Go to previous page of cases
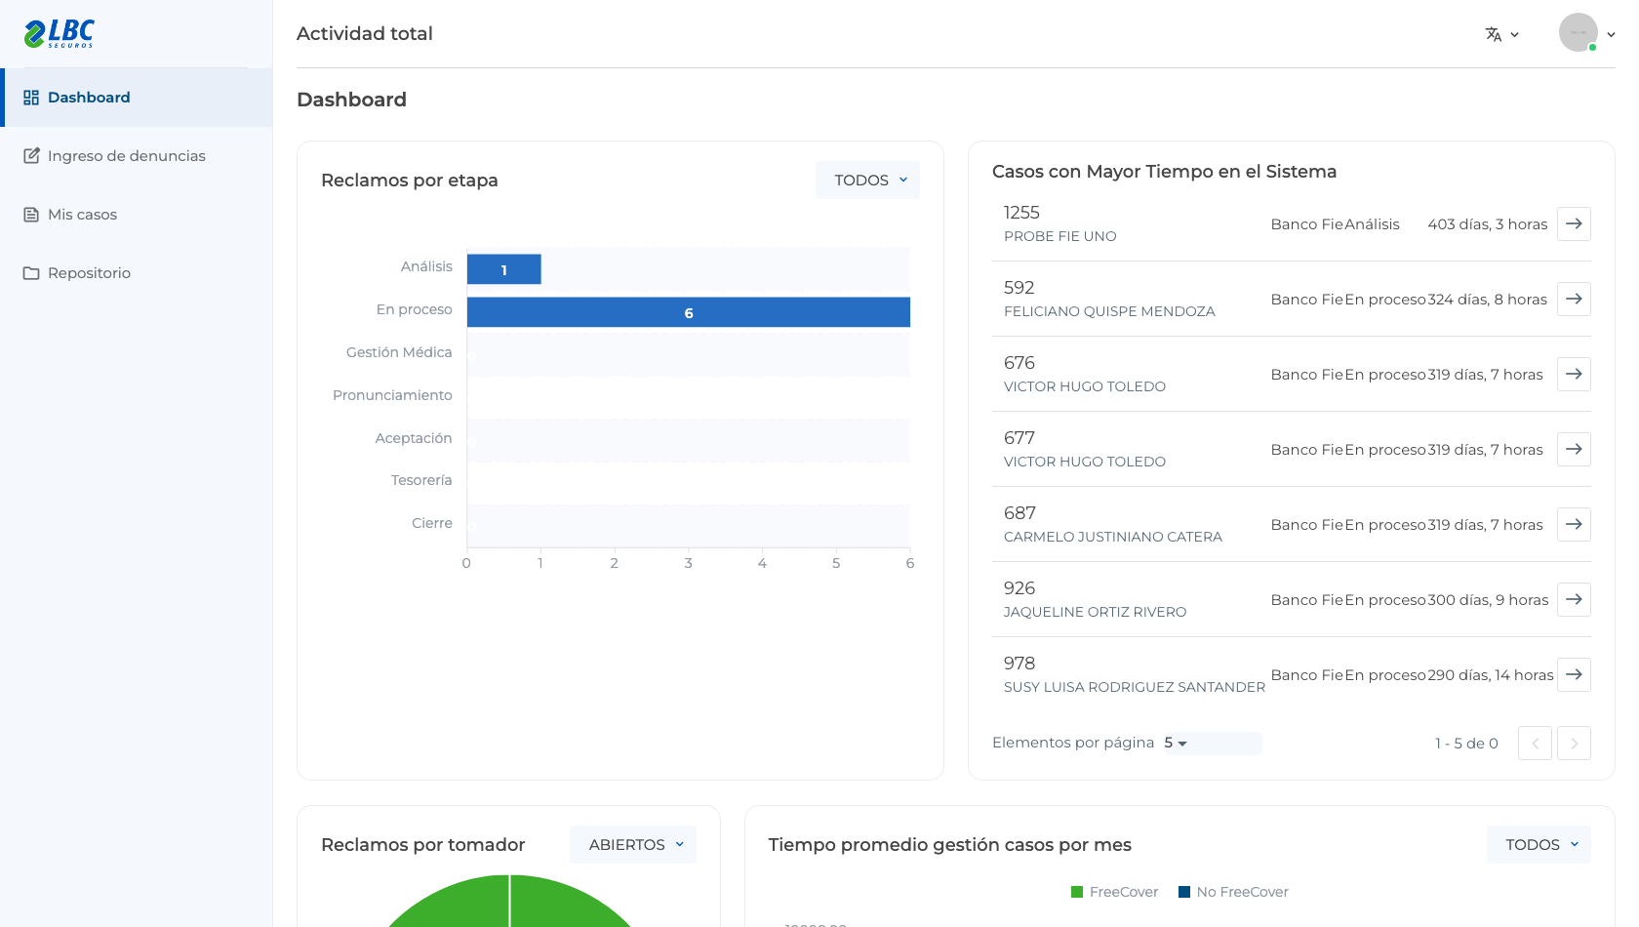 (1535, 744)
